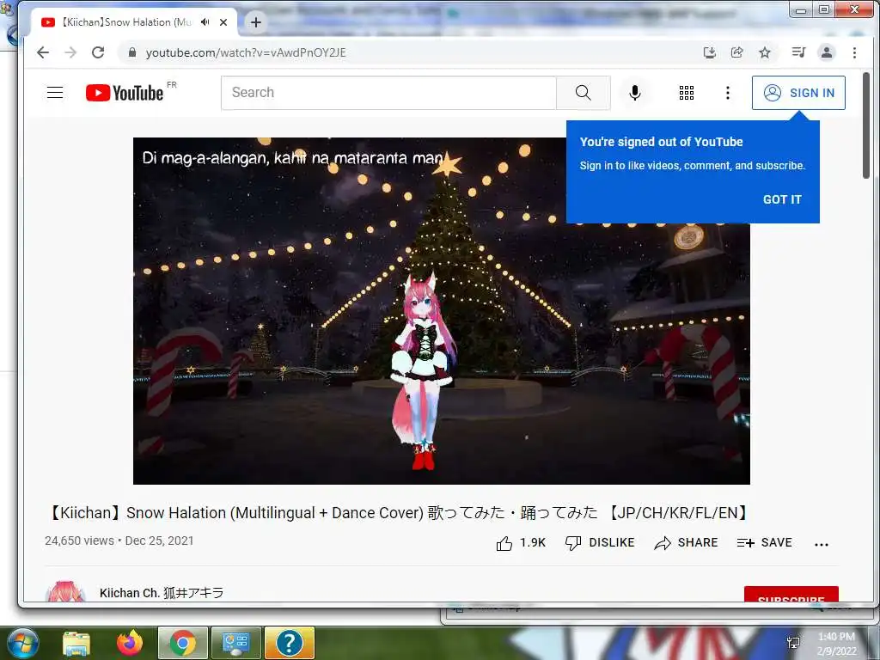Click the magnifier search button

[584, 93]
